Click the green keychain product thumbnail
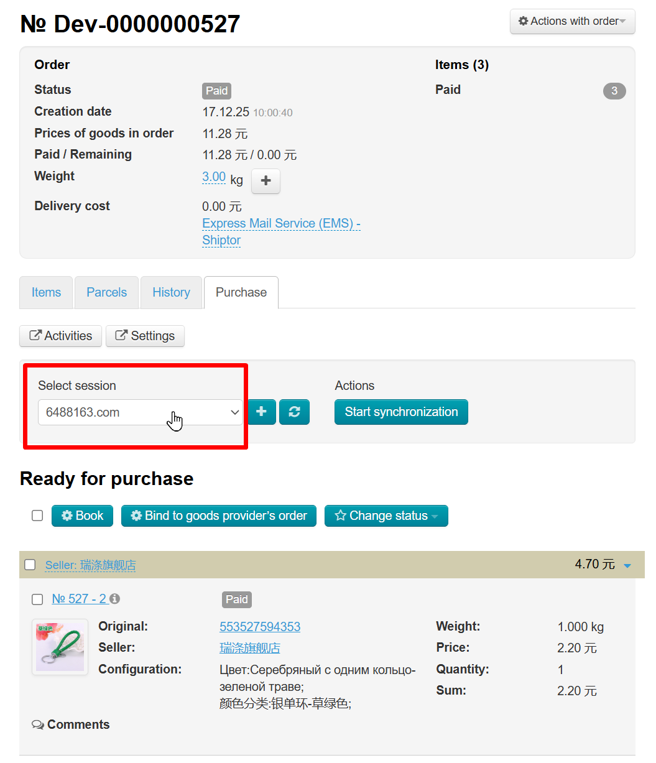 point(60,647)
